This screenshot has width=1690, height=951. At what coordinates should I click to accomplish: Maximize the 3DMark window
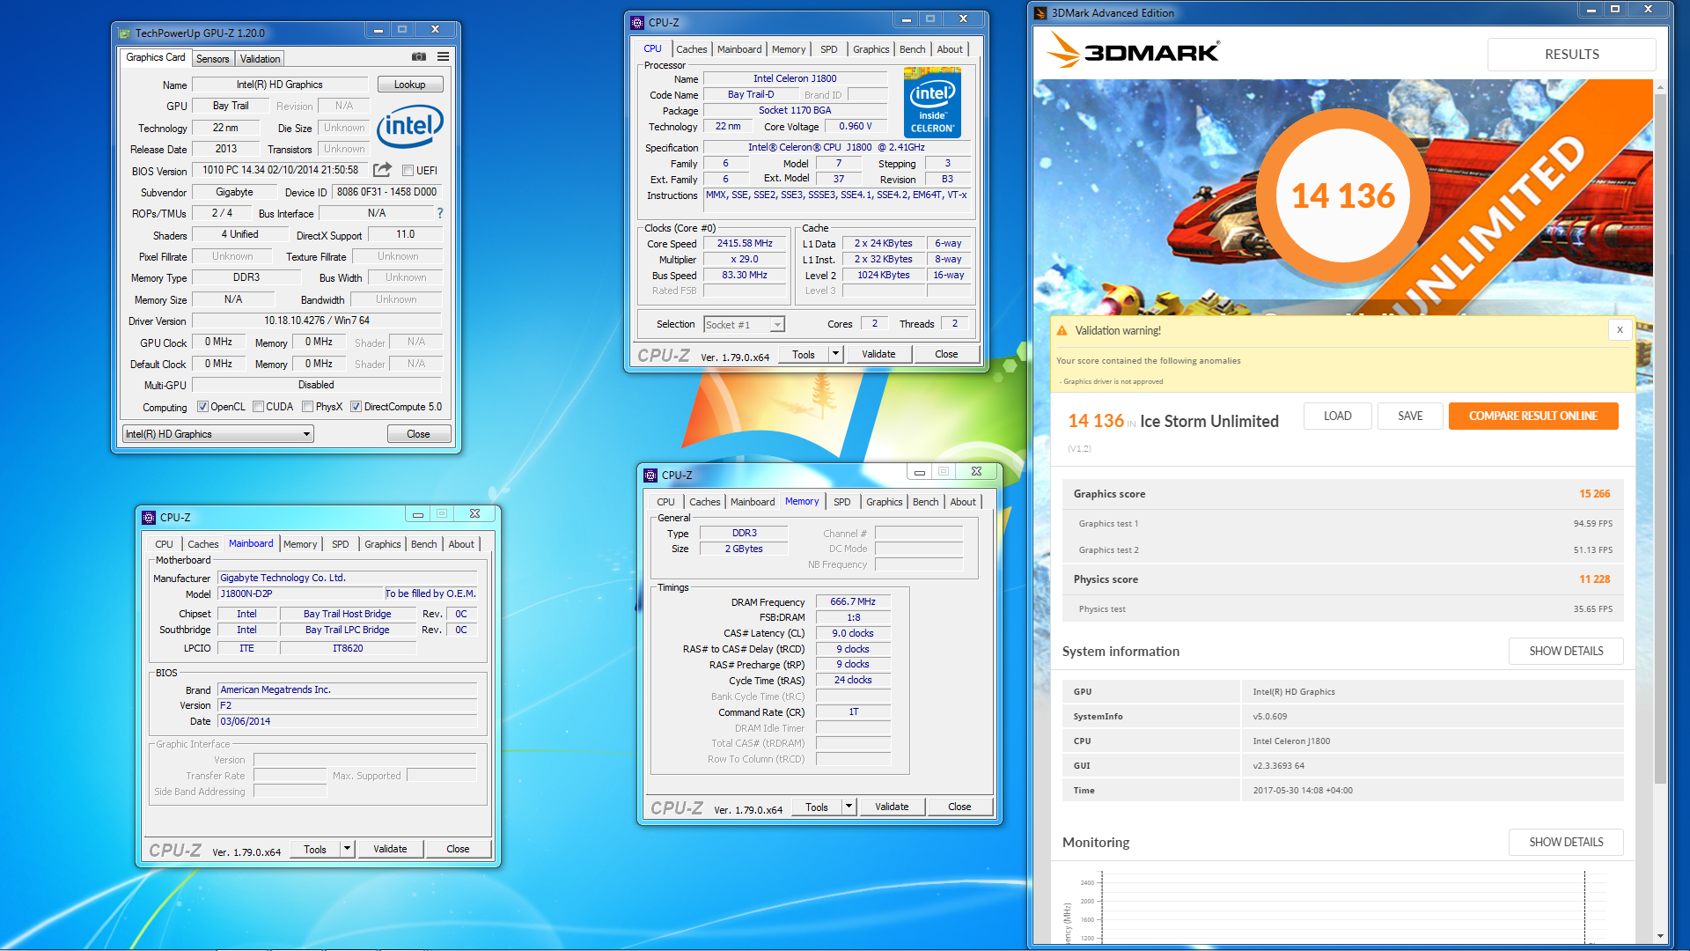(x=1615, y=10)
